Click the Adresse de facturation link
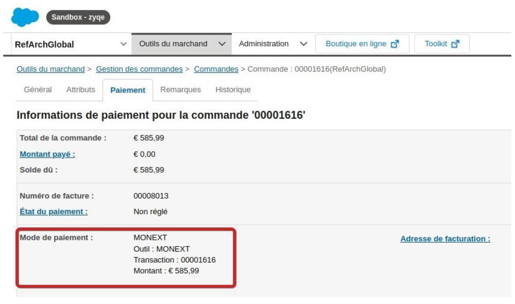Screen dimensions: 515x304 click(x=445, y=239)
